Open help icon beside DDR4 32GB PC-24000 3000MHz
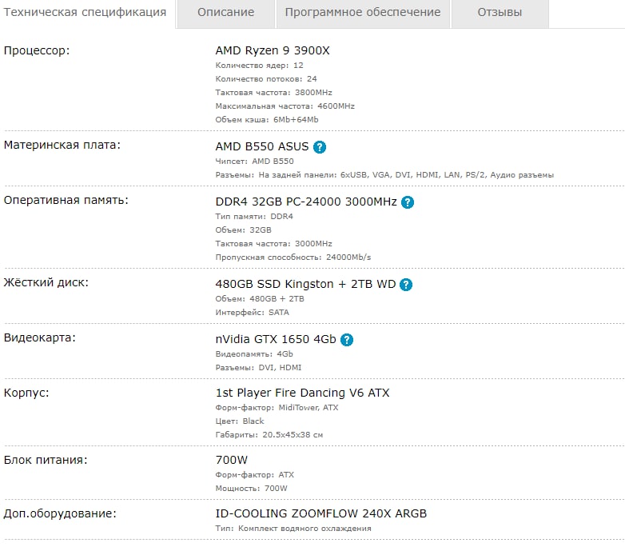This screenshot has width=625, height=547. tap(408, 202)
